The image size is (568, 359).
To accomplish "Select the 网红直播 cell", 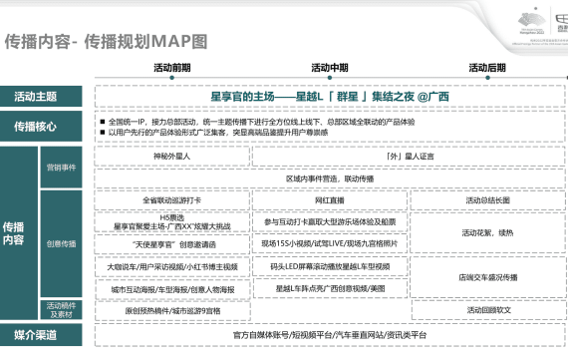I will pos(330,200).
